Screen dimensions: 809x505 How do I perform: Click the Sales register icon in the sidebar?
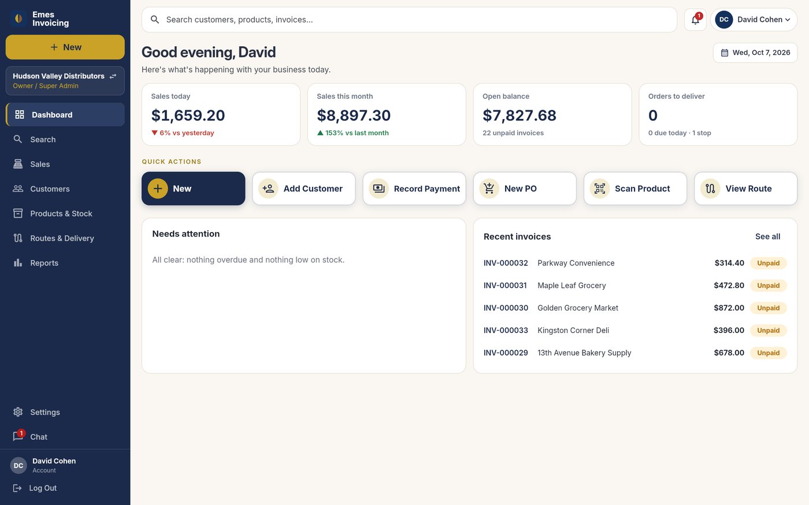[x=18, y=164]
